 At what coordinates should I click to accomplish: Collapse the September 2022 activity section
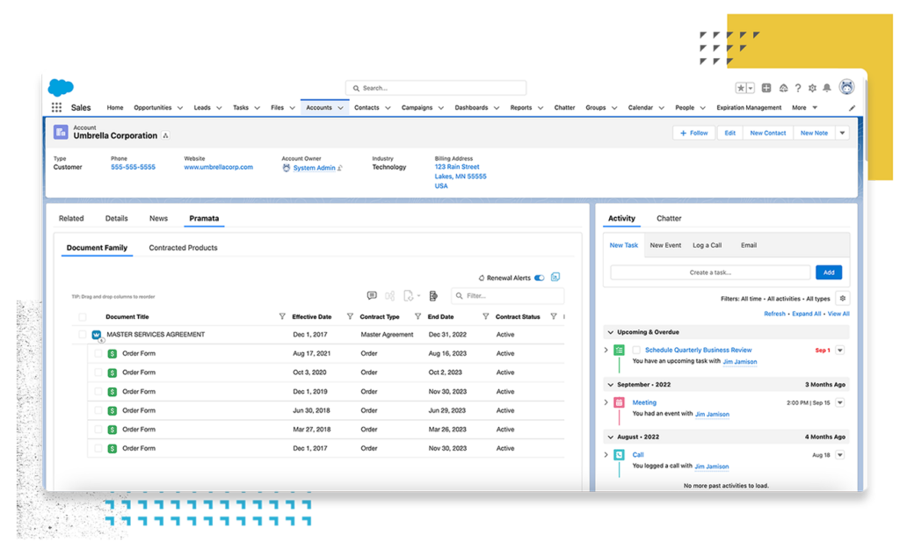click(x=609, y=384)
